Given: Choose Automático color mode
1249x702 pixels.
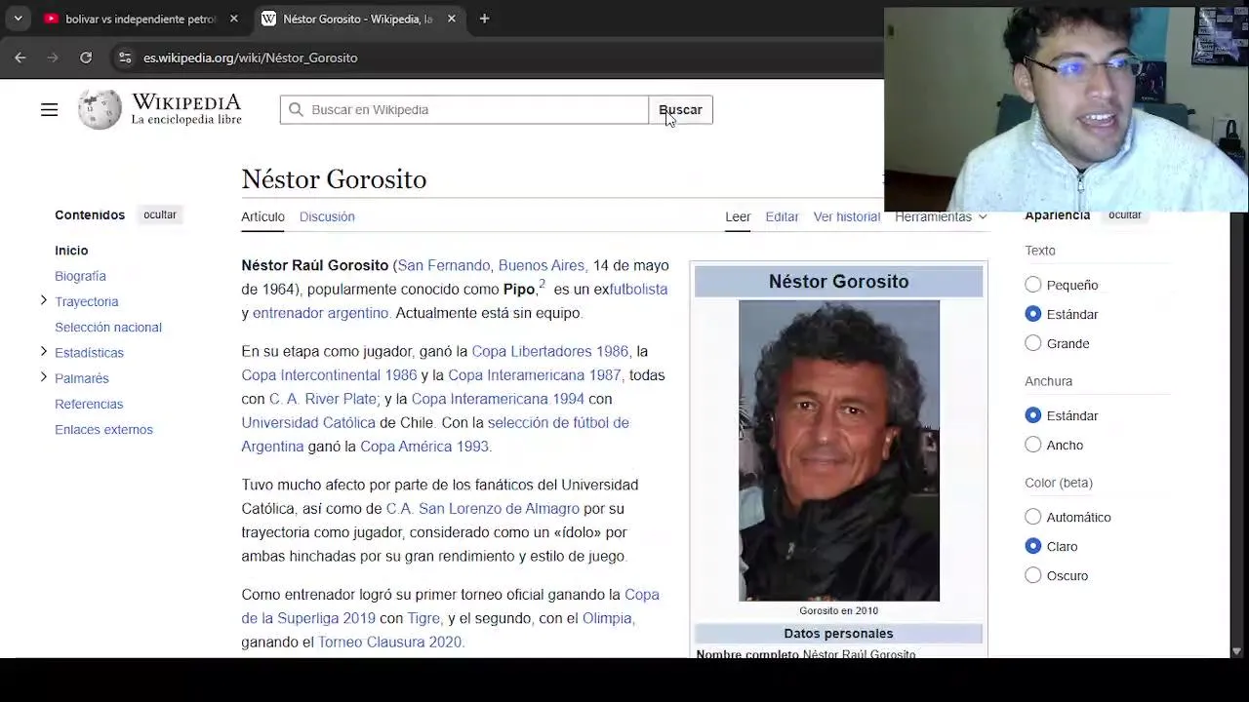Looking at the screenshot, I should 1033,517.
